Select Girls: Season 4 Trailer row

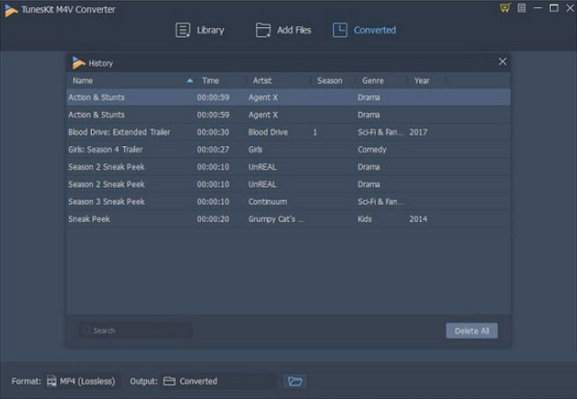click(288, 149)
